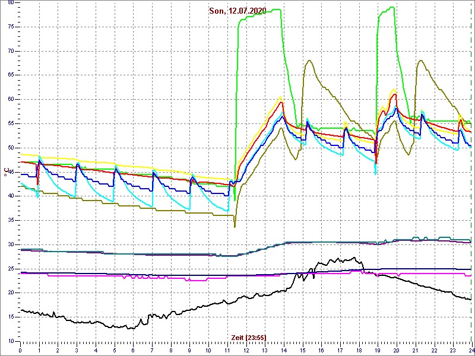Click hour 21 on the time axis

pos(415,350)
